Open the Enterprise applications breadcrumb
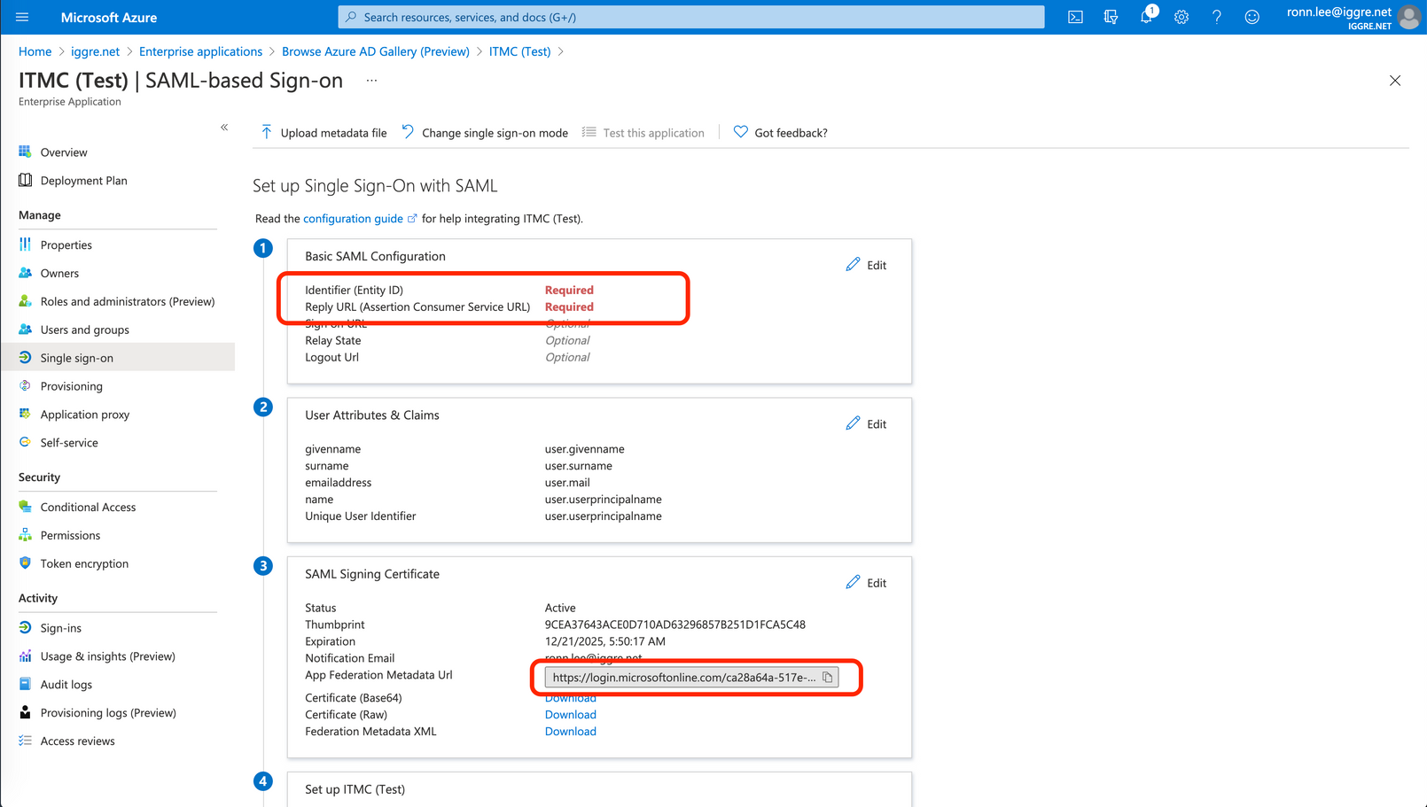Screen dimensions: 1427x807 pos(200,51)
